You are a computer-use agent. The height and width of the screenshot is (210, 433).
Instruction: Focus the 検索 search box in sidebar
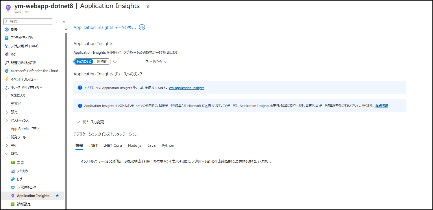pos(28,22)
